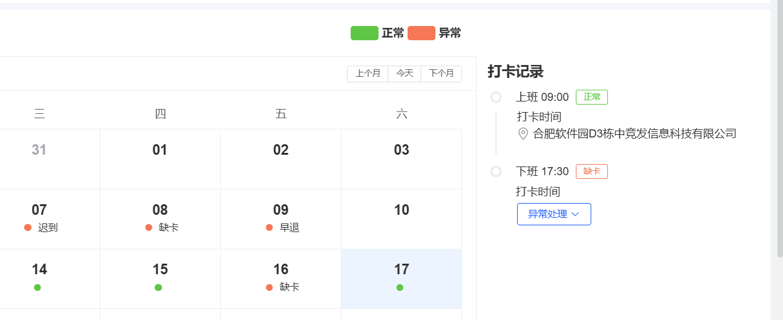The width and height of the screenshot is (783, 320).
Task: Go to next month with 下个月
Action: click(442, 74)
